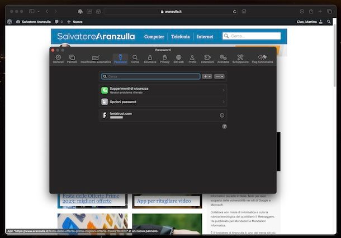Image resolution: width=341 pixels, height=238 pixels.
Task: Open the Avanzate preferences tab
Action: coord(223,59)
